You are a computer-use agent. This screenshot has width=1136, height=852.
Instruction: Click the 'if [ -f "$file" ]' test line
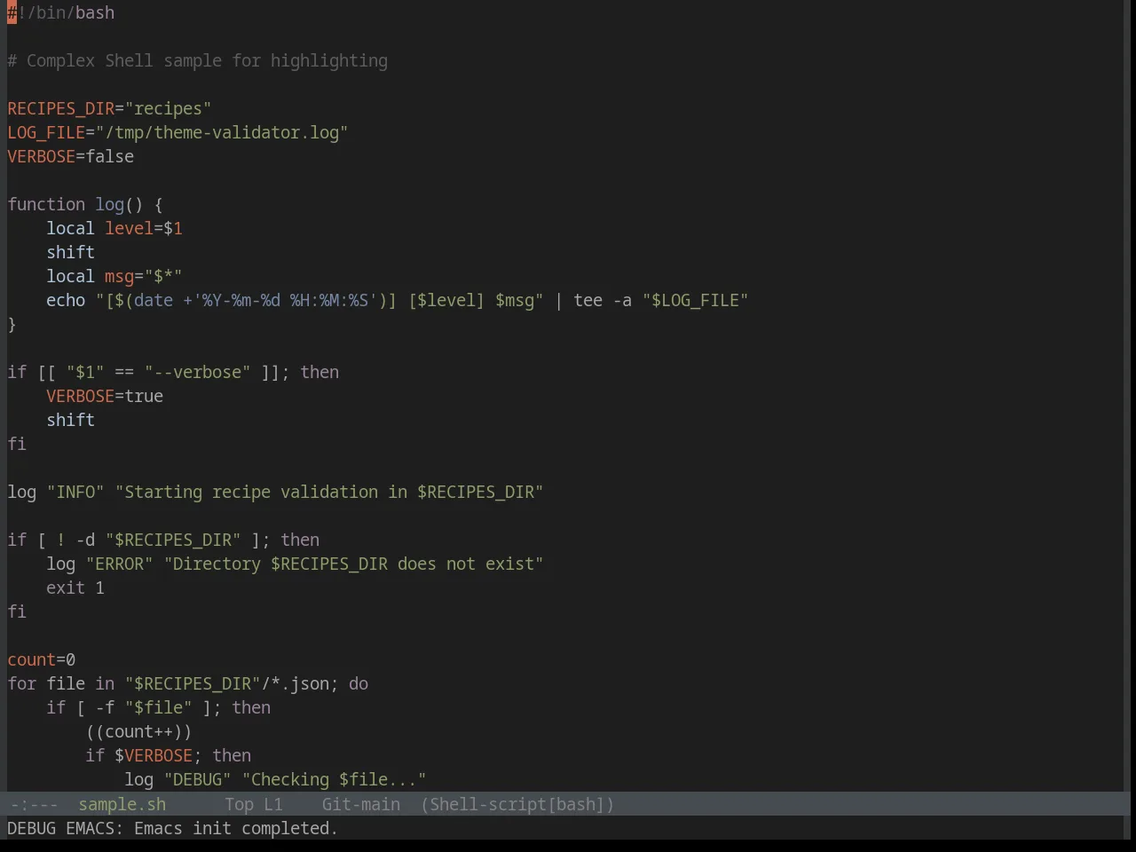159,707
